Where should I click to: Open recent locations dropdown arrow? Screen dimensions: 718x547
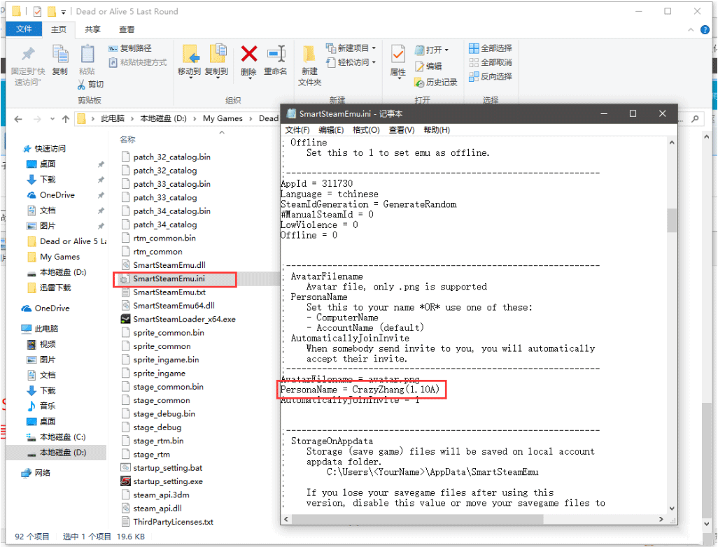point(52,119)
